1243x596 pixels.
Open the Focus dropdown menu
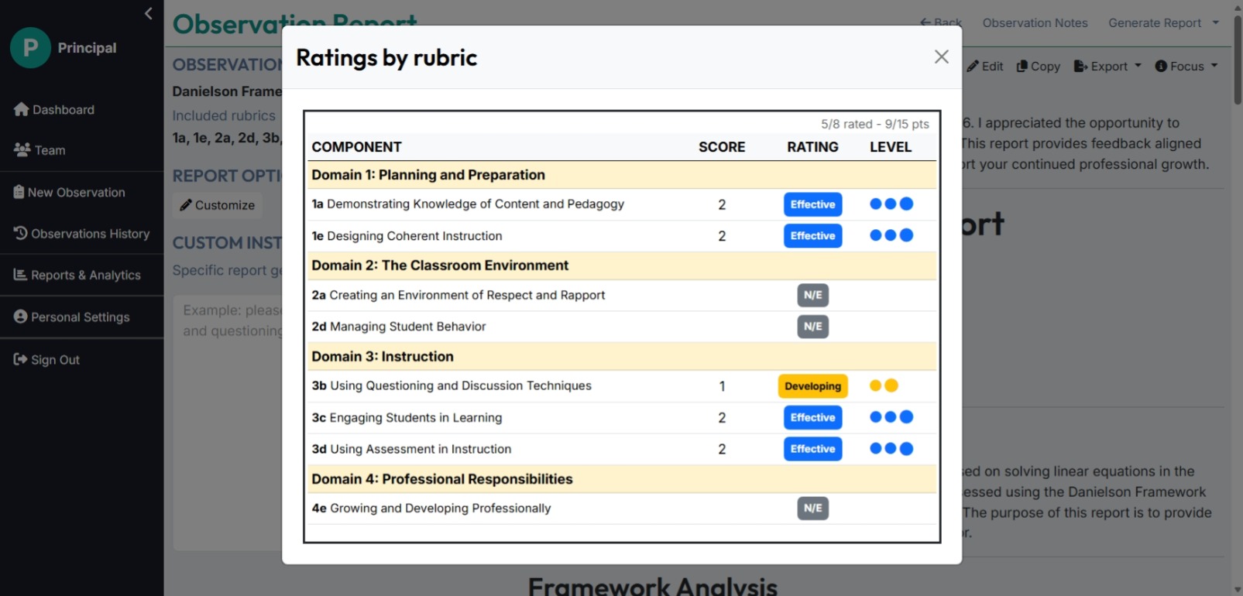click(1186, 67)
